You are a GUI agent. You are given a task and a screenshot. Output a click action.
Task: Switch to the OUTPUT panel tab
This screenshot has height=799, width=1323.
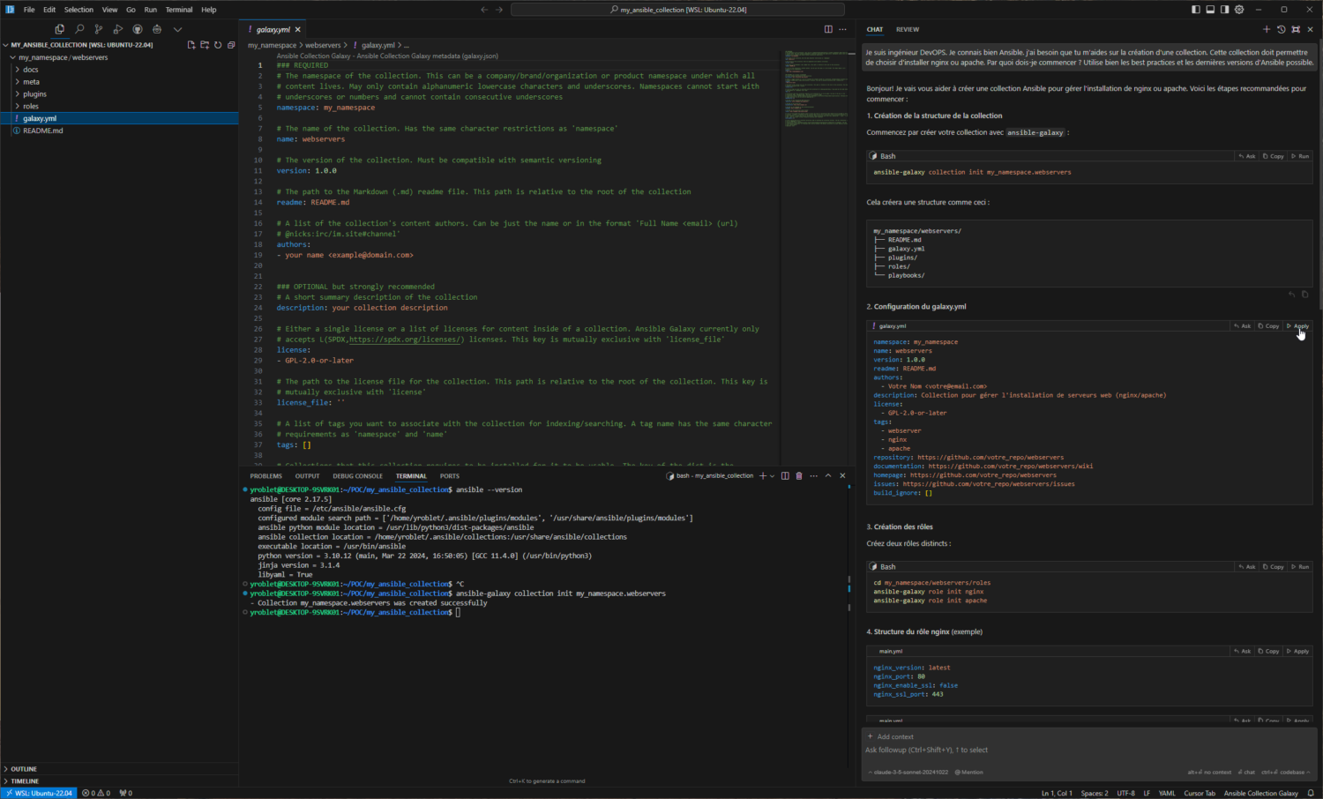[307, 476]
